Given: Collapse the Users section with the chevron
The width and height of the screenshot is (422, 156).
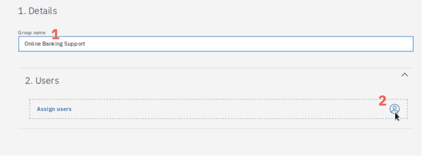Looking at the screenshot, I should pos(405,75).
